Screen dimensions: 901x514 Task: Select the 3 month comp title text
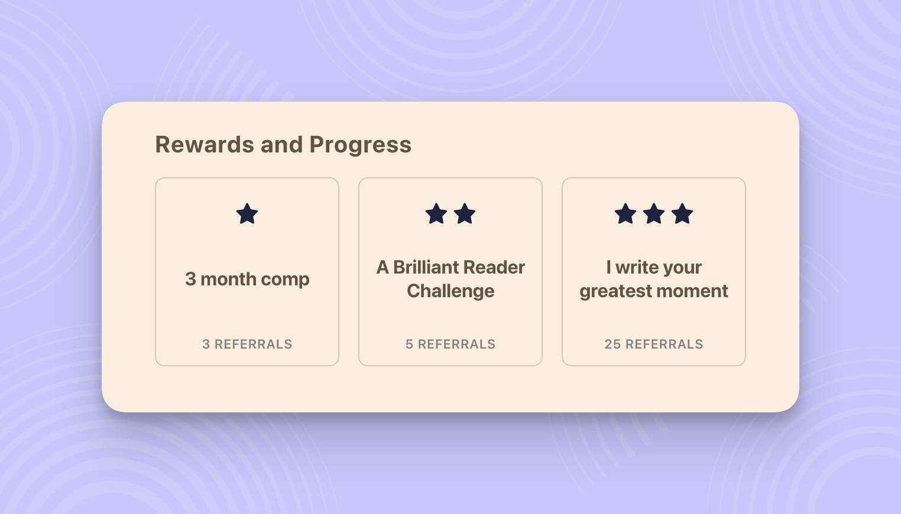tap(247, 279)
